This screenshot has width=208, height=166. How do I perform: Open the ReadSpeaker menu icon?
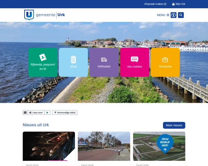[25, 112]
